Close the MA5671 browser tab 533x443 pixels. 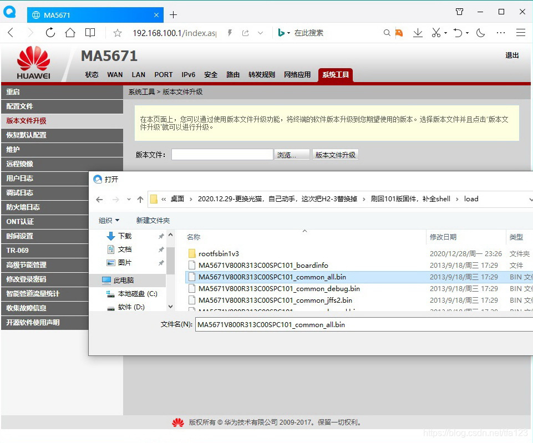(156, 15)
